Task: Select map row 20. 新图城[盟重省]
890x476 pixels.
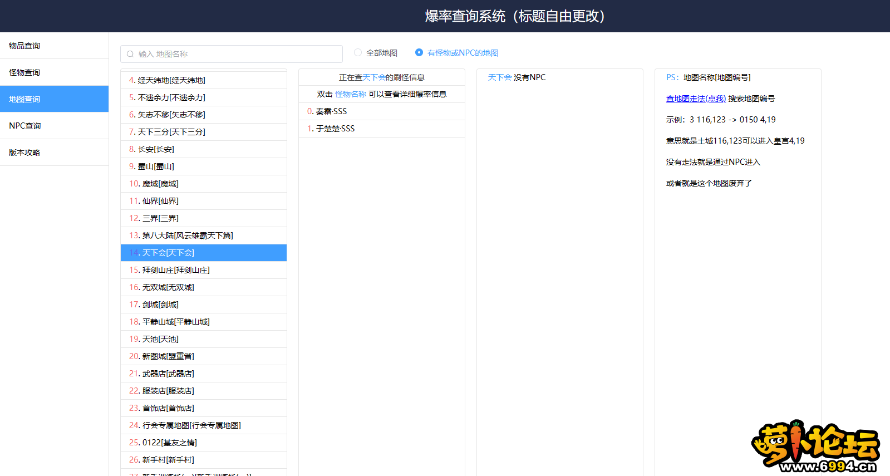Action: (x=204, y=356)
